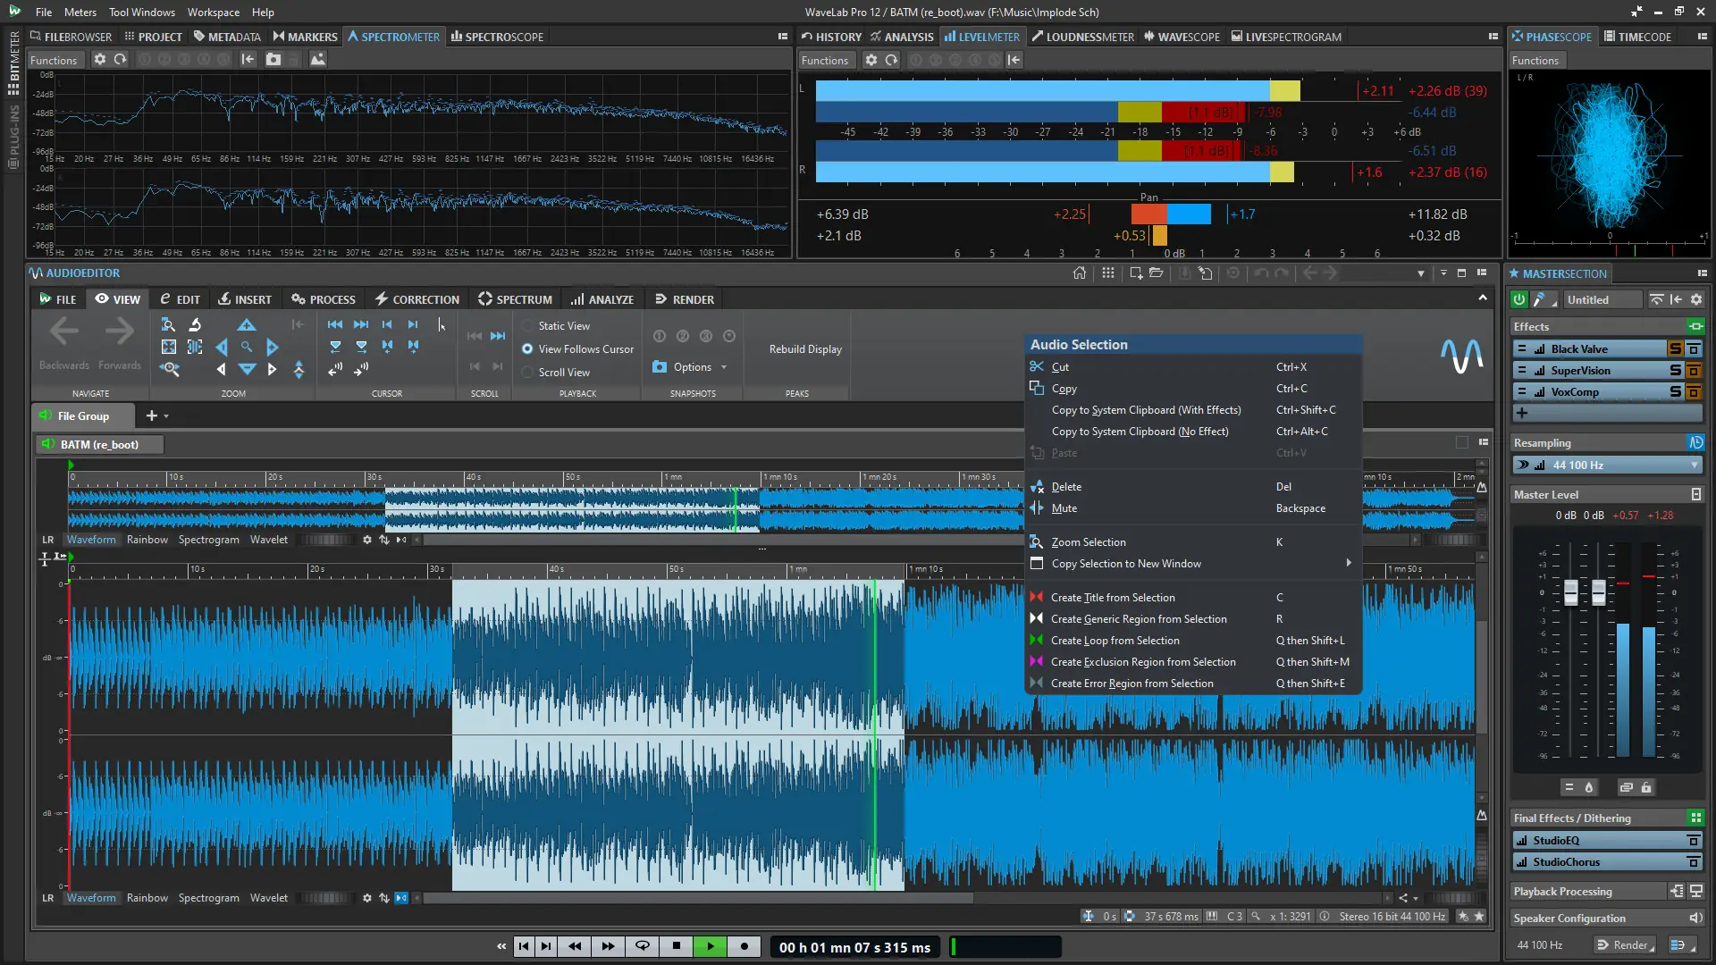Enable Scroll View radio option

pyautogui.click(x=528, y=373)
